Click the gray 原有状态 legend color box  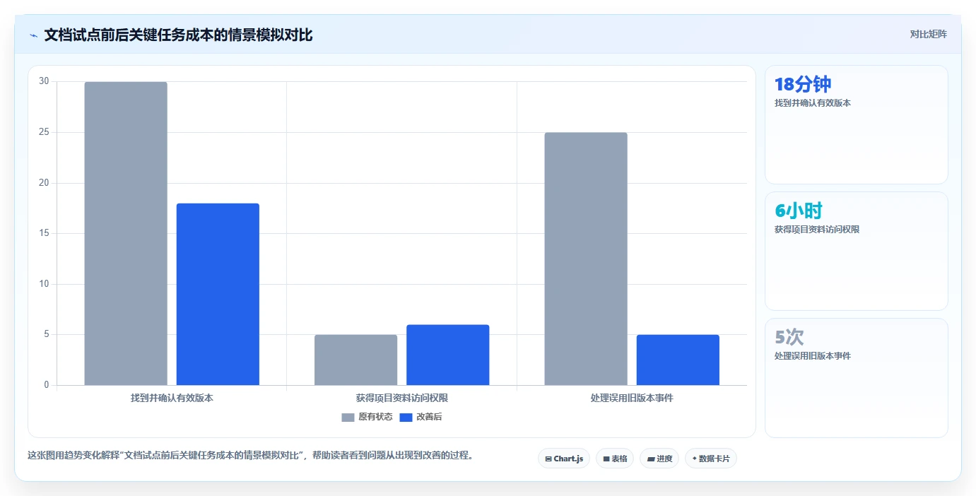tap(348, 417)
